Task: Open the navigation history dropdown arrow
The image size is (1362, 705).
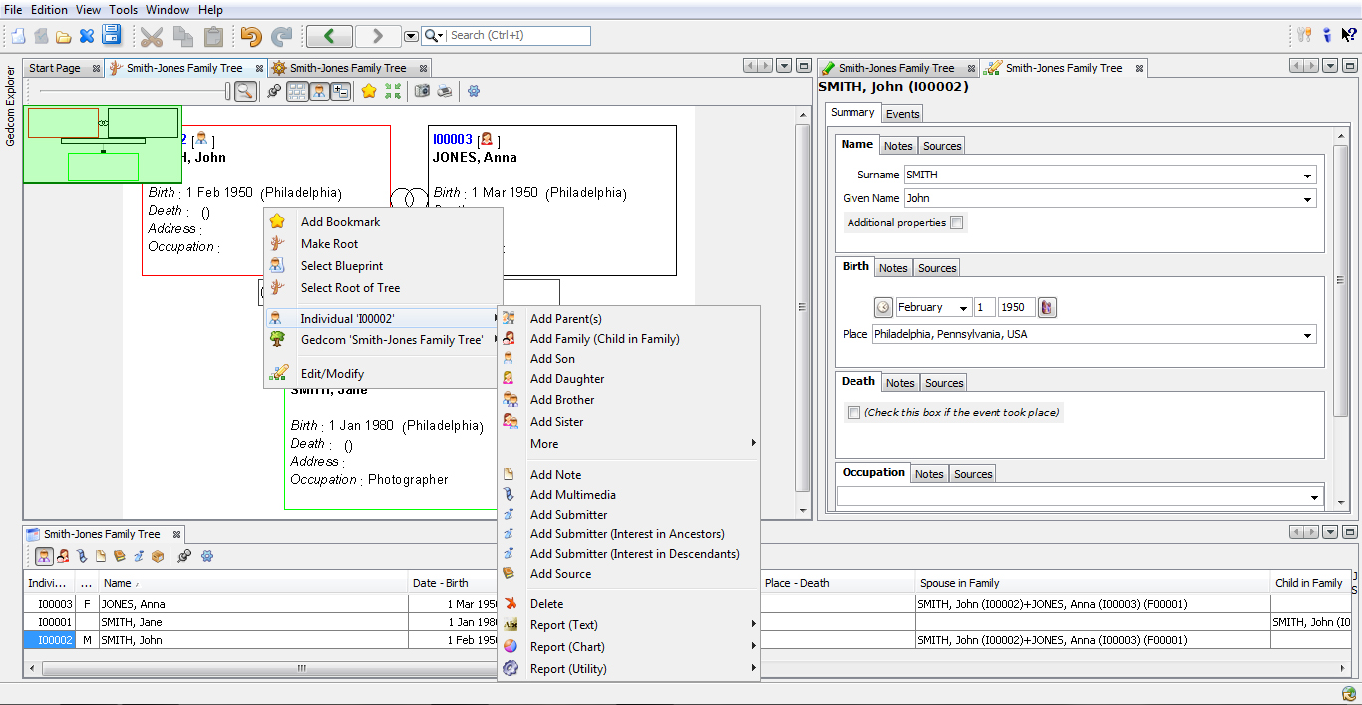Action: (x=411, y=36)
